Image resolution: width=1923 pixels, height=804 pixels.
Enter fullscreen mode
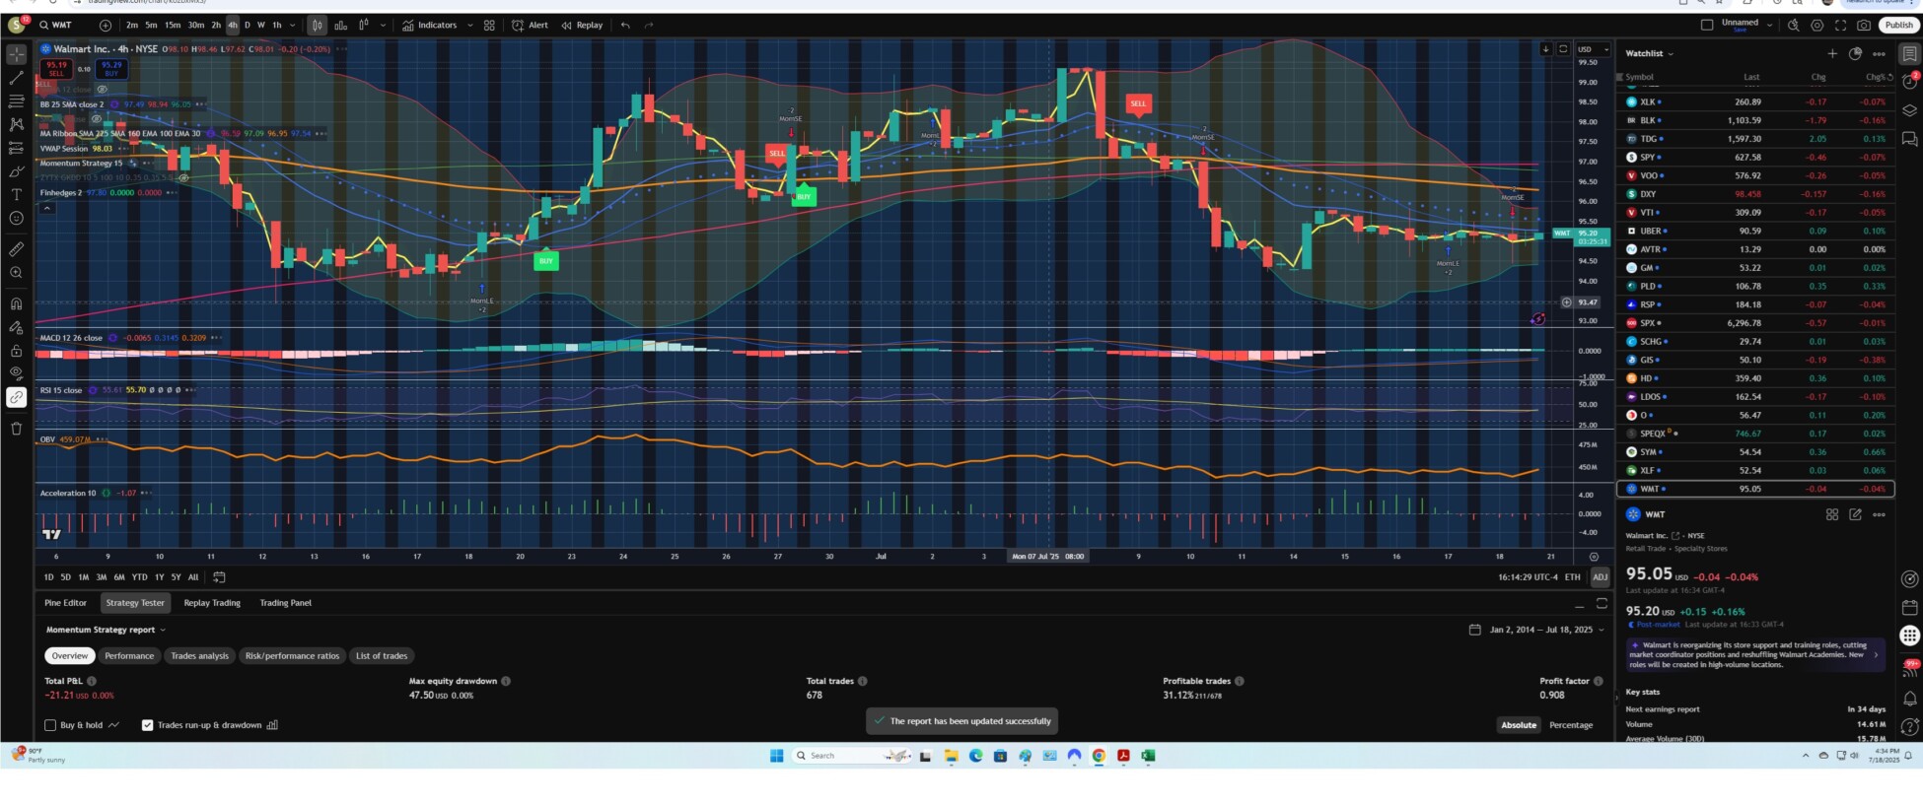[x=1840, y=26]
